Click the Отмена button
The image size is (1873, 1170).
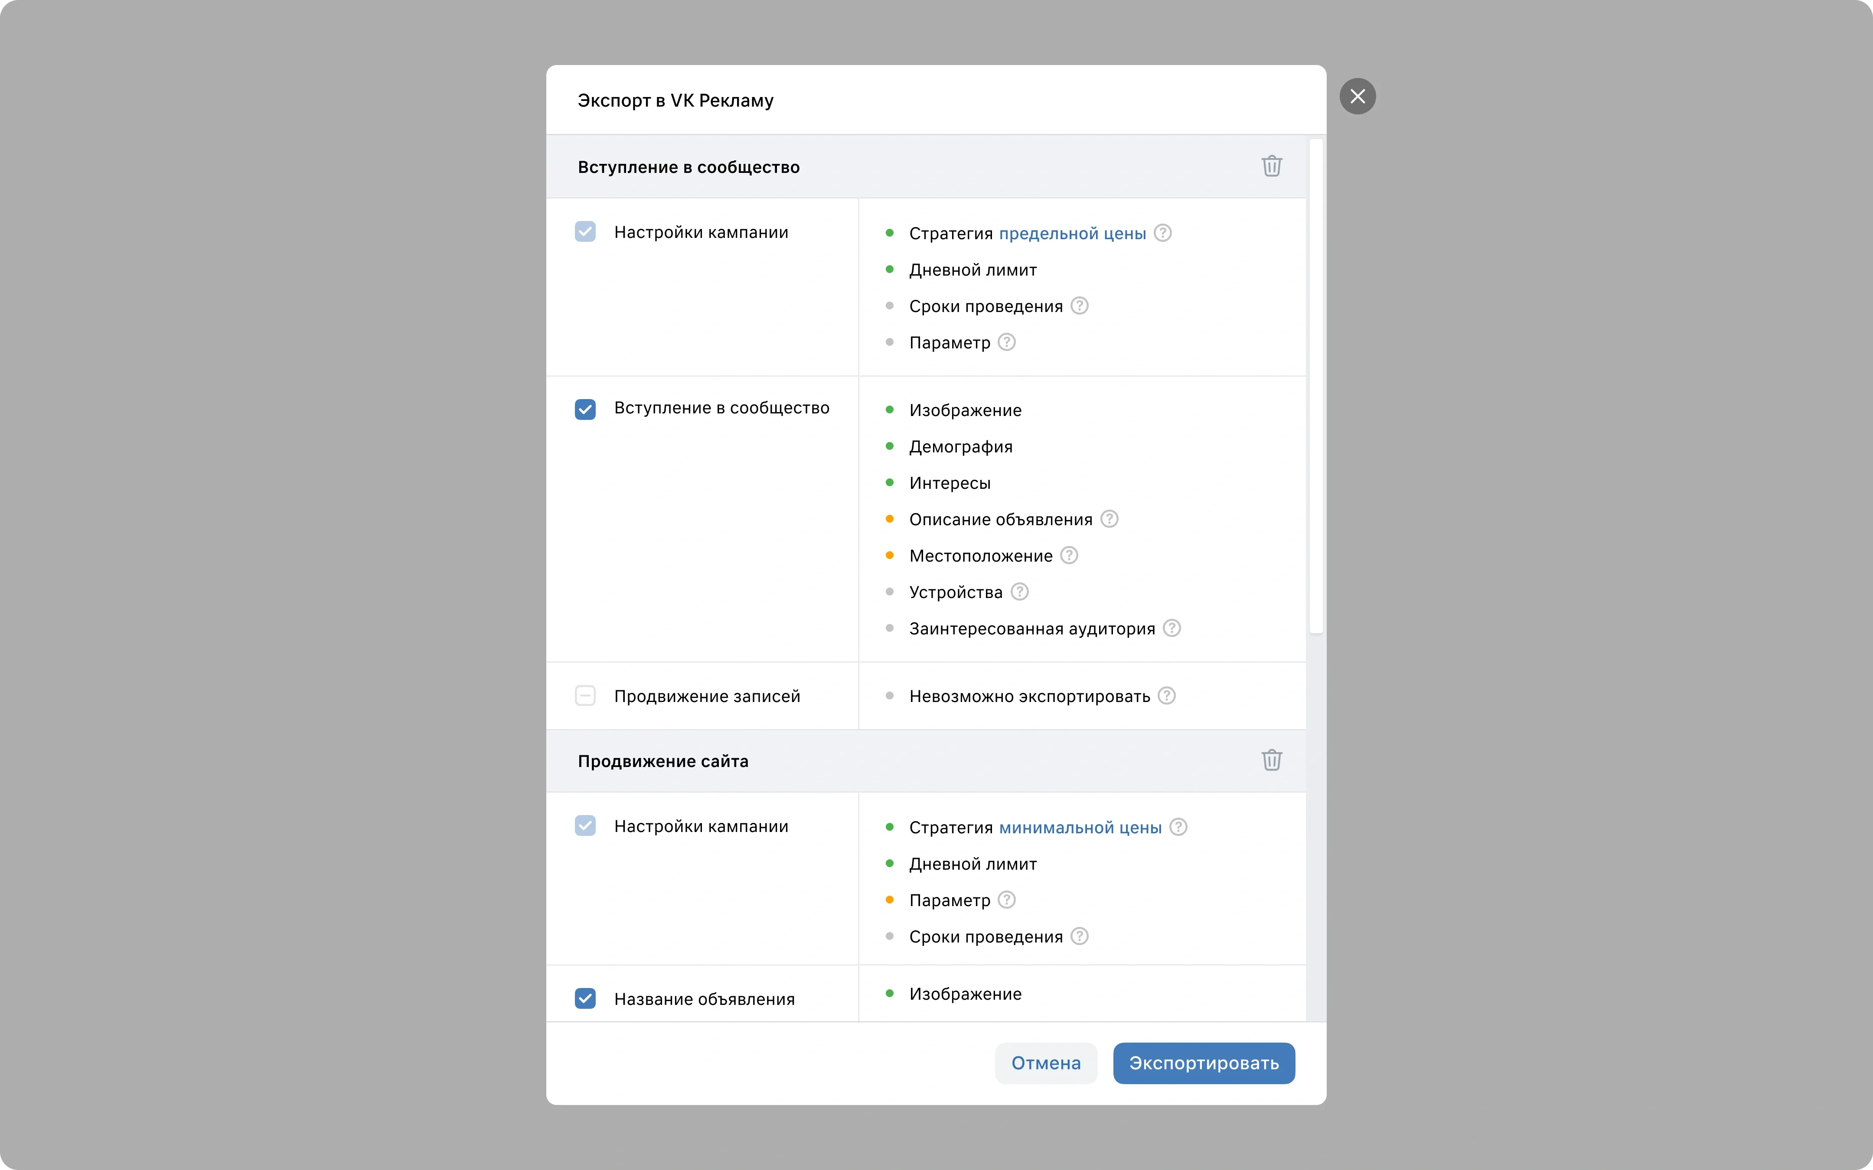[x=1046, y=1063]
